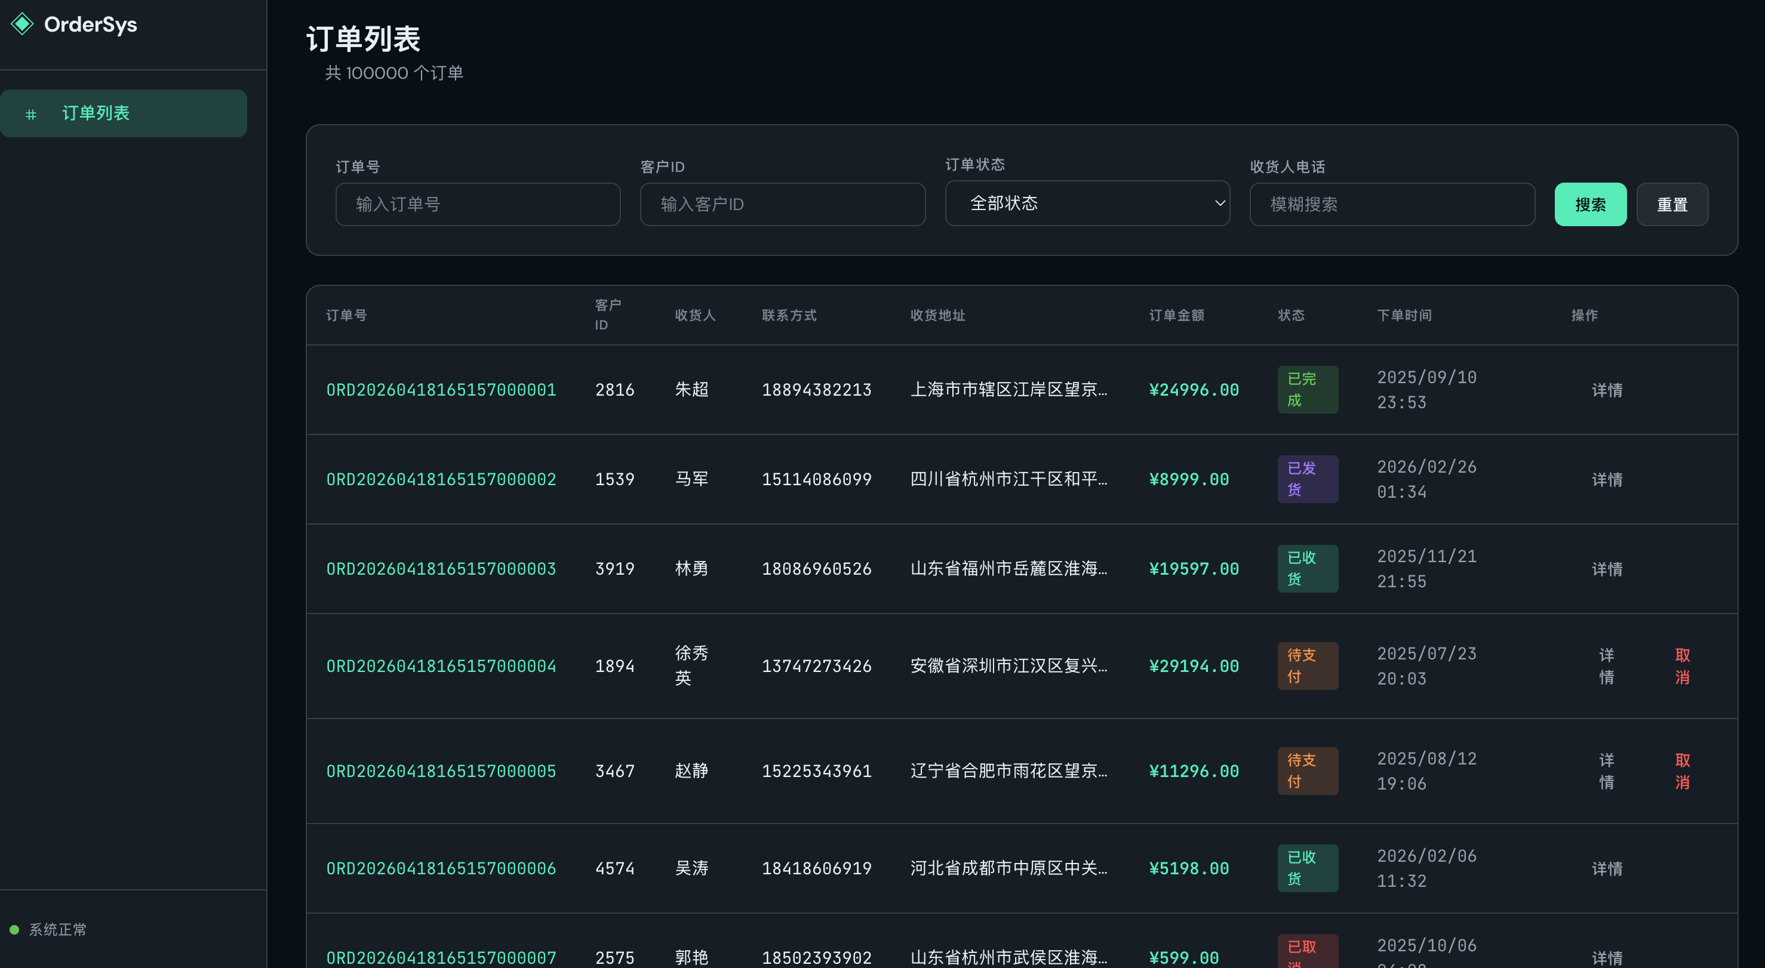Click the hash icon beside 订单列表
This screenshot has width=1765, height=968.
pos(31,115)
